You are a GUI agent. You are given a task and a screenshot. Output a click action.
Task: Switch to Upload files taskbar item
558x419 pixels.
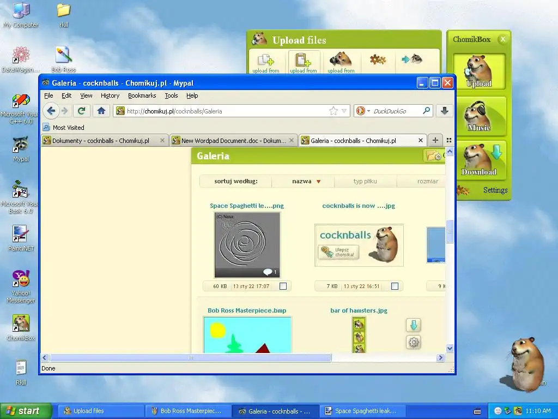pyautogui.click(x=101, y=411)
